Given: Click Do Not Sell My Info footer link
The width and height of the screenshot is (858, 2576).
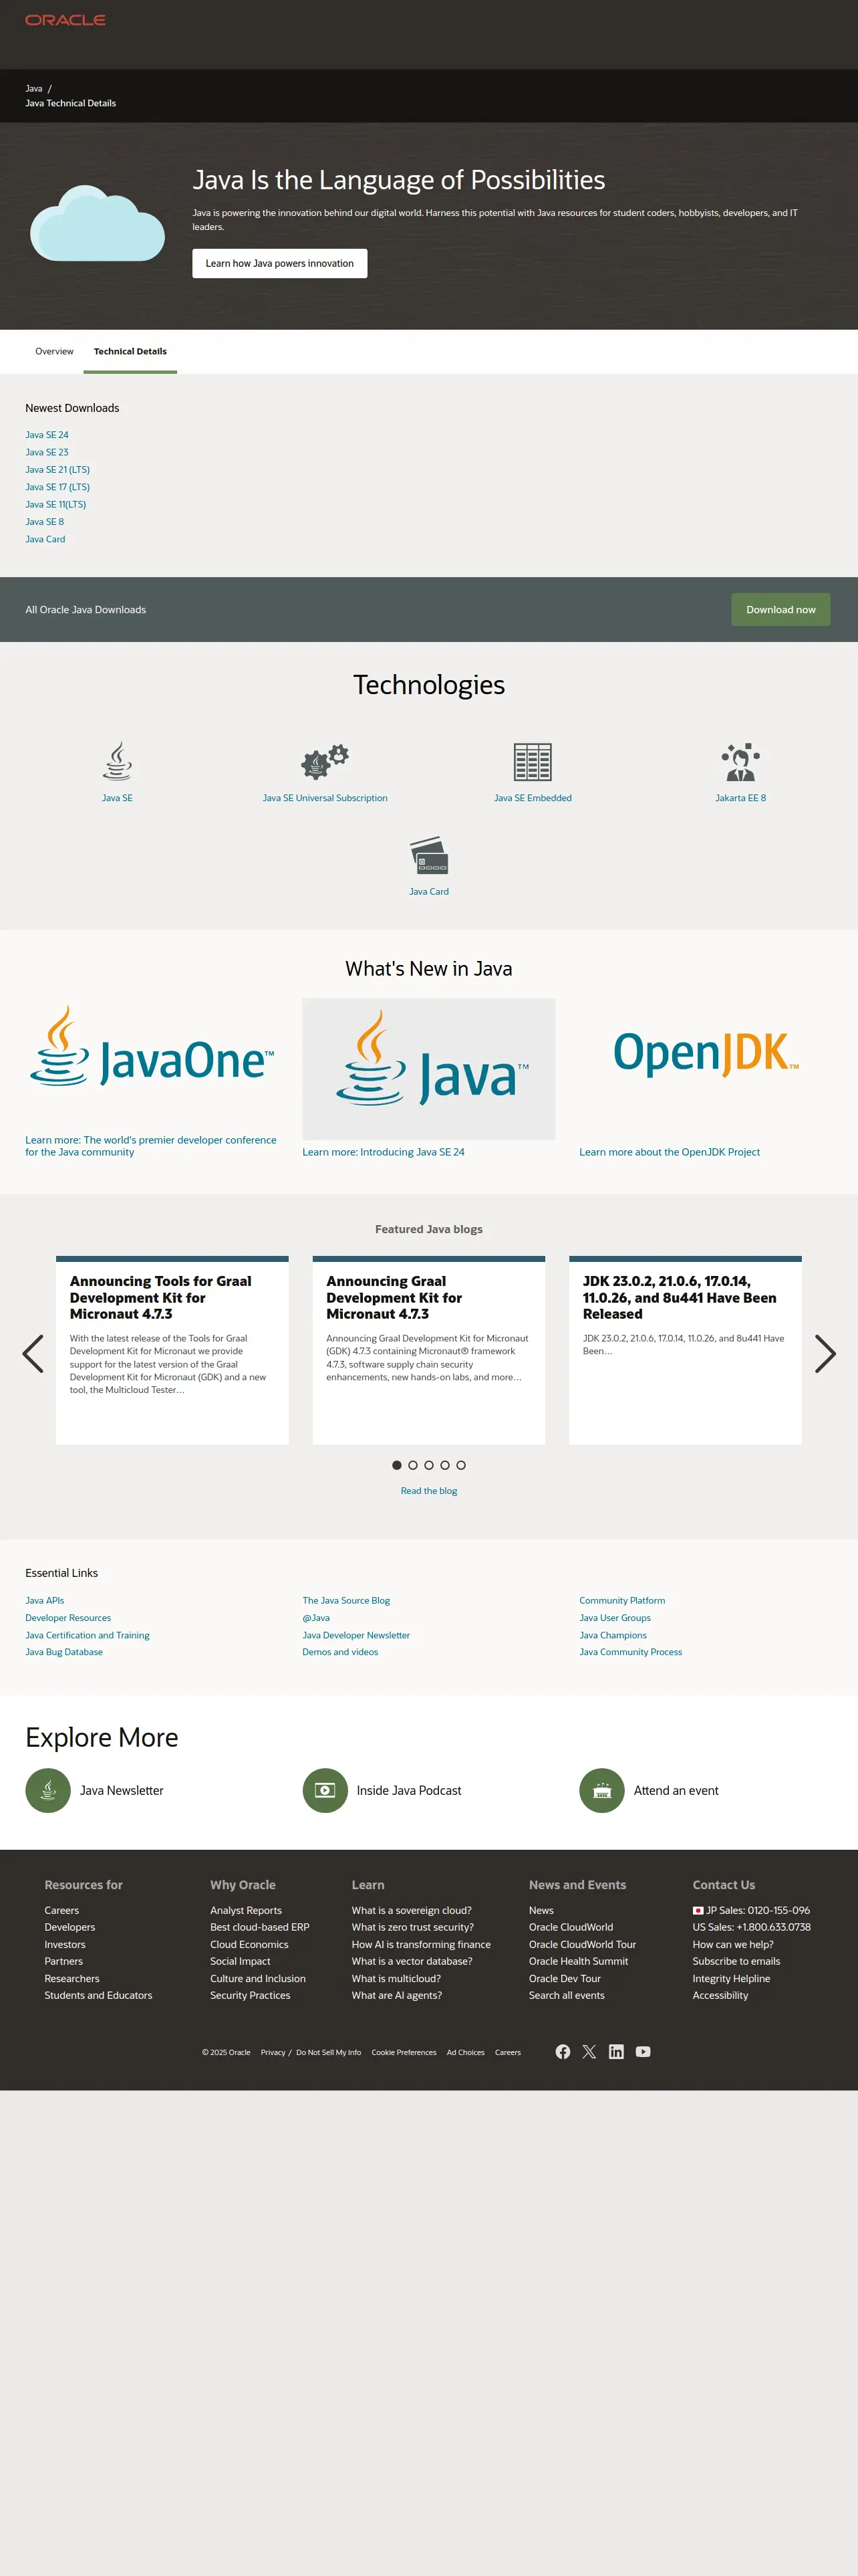Looking at the screenshot, I should [x=329, y=2052].
